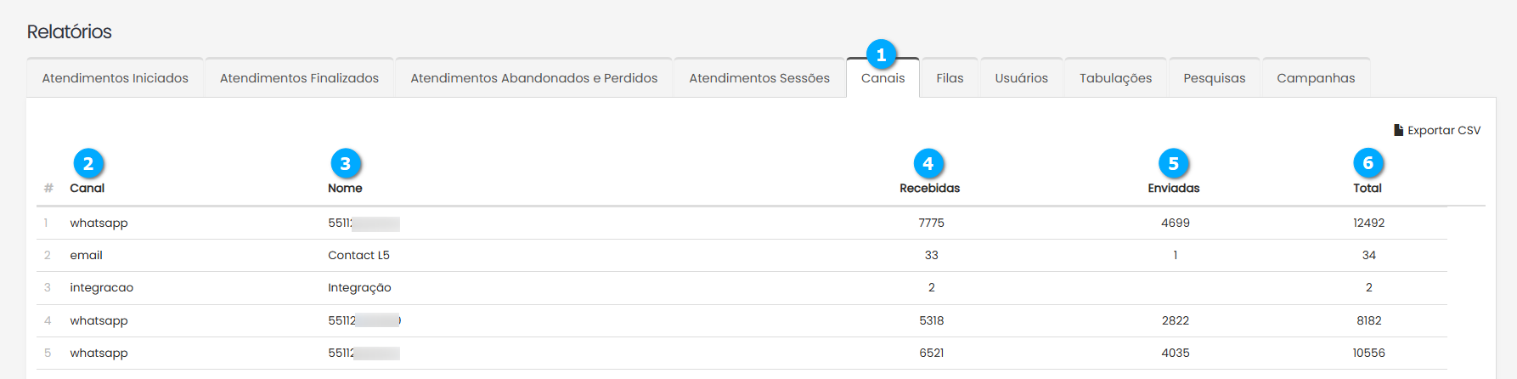
Task: Select the Atendimentos Sessões tab
Action: coord(759,78)
